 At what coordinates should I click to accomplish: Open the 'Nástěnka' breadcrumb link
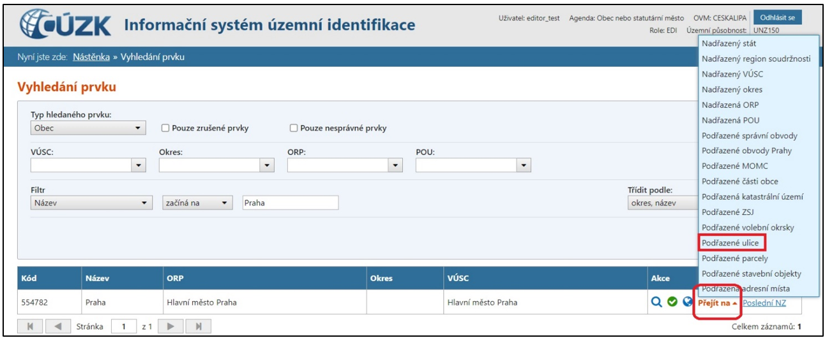pos(93,57)
